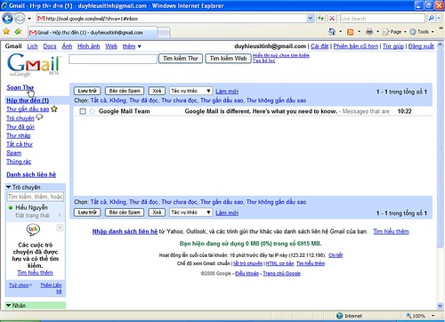Click the bottom Lưu trữ button

click(x=87, y=213)
